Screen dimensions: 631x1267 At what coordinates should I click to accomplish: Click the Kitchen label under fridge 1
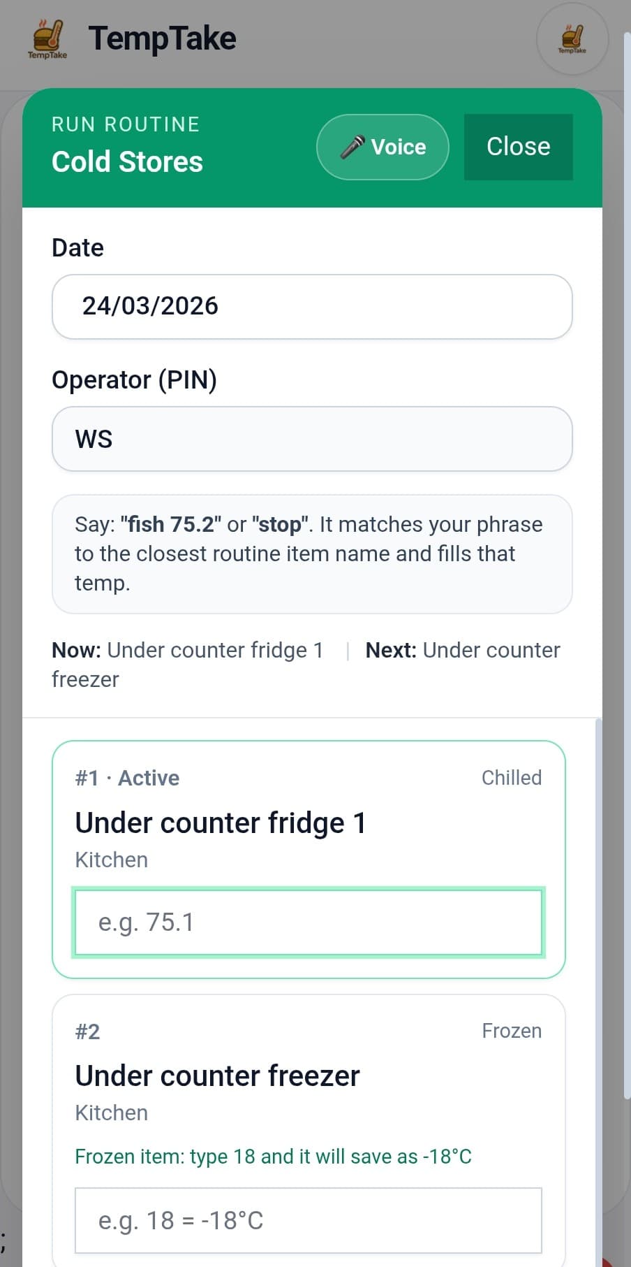[111, 860]
